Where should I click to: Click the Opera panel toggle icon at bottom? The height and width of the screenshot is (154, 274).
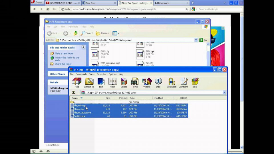(x=34, y=151)
